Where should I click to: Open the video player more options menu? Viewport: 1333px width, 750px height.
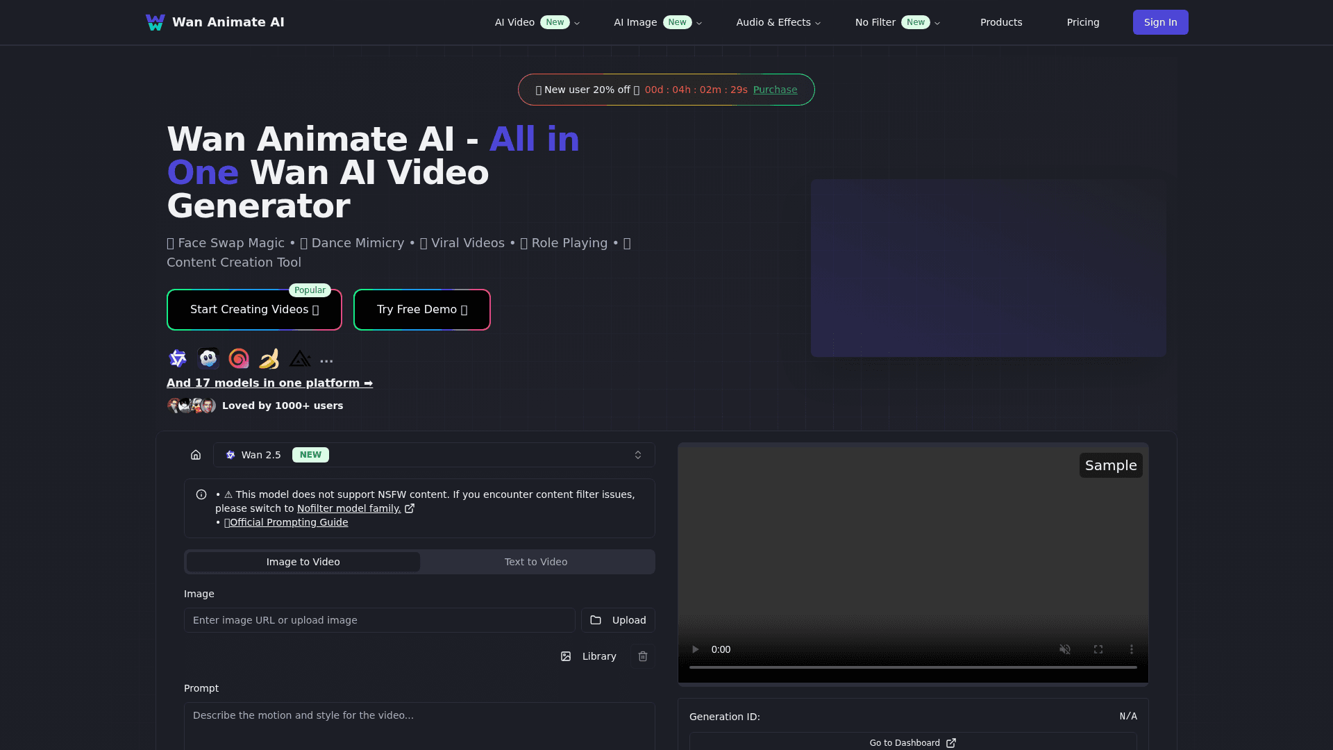pyautogui.click(x=1131, y=649)
